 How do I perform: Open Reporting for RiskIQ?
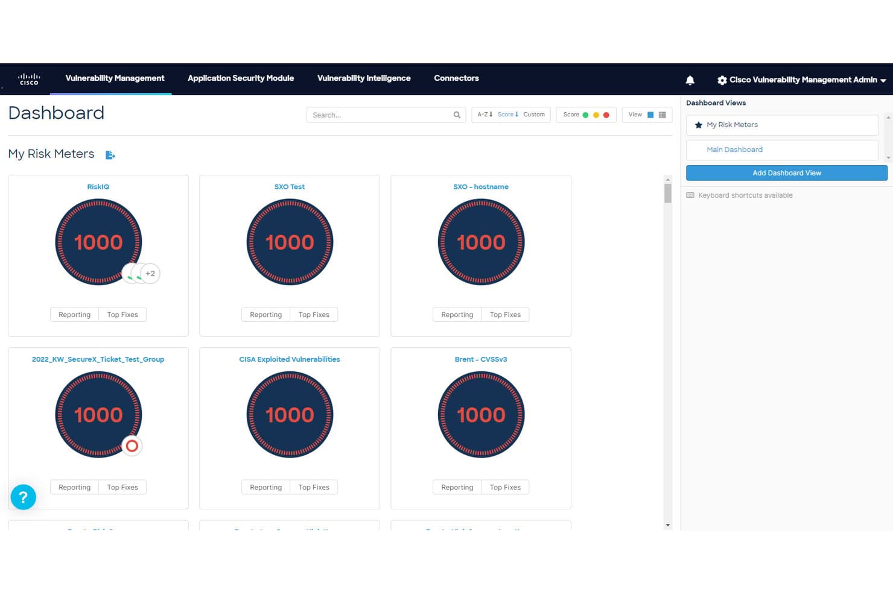coord(74,315)
